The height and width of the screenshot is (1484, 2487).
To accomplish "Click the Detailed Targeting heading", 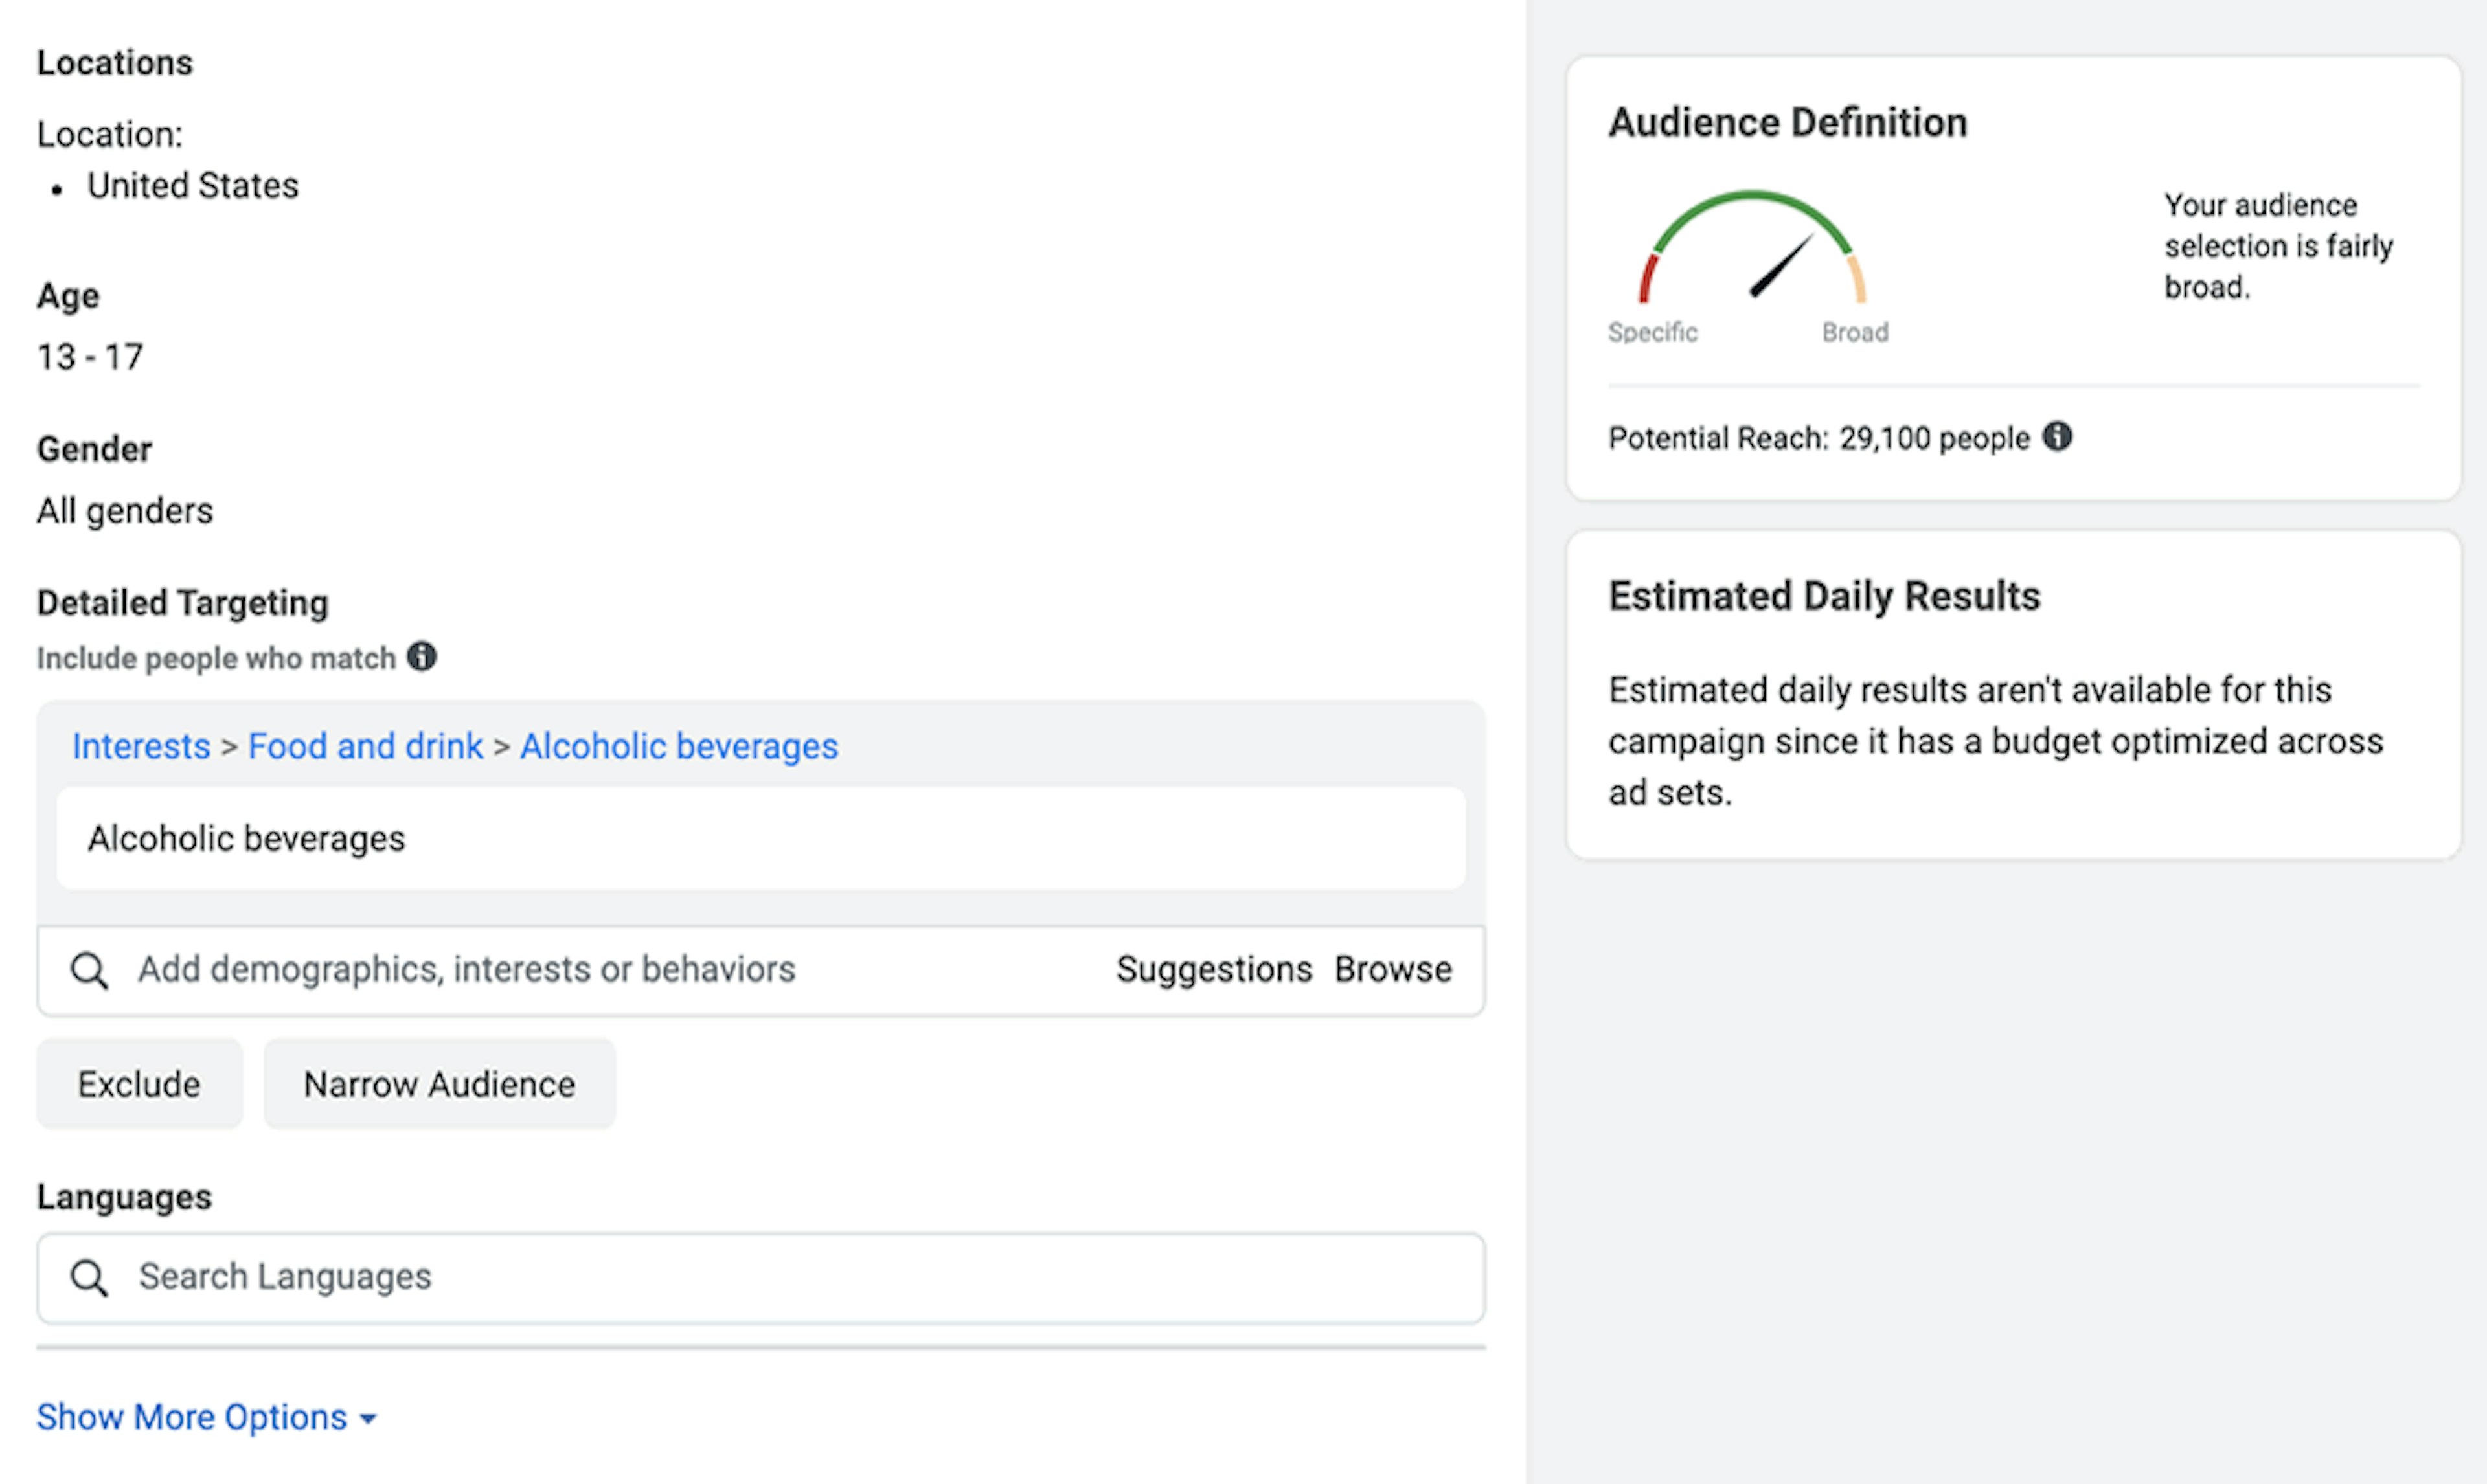I will (183, 603).
